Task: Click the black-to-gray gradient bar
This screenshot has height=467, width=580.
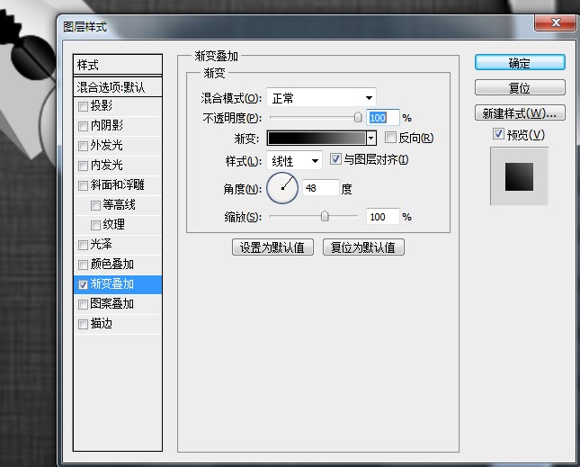Action: [317, 138]
